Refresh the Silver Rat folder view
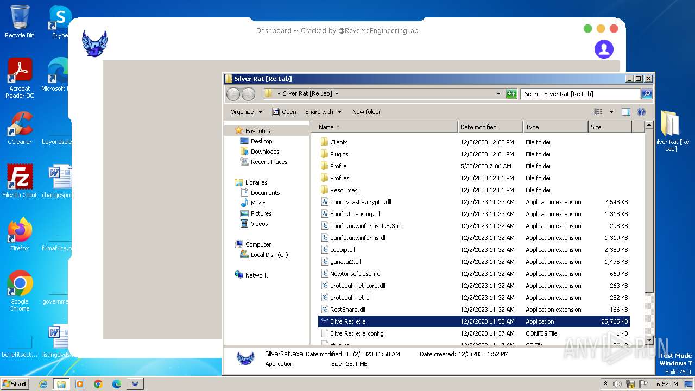The width and height of the screenshot is (695, 391). pyautogui.click(x=511, y=94)
